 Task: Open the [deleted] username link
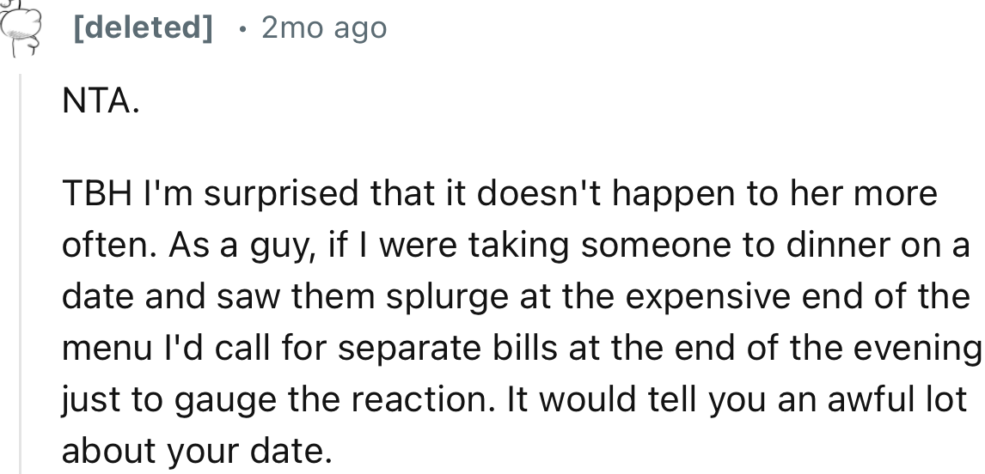(x=144, y=29)
